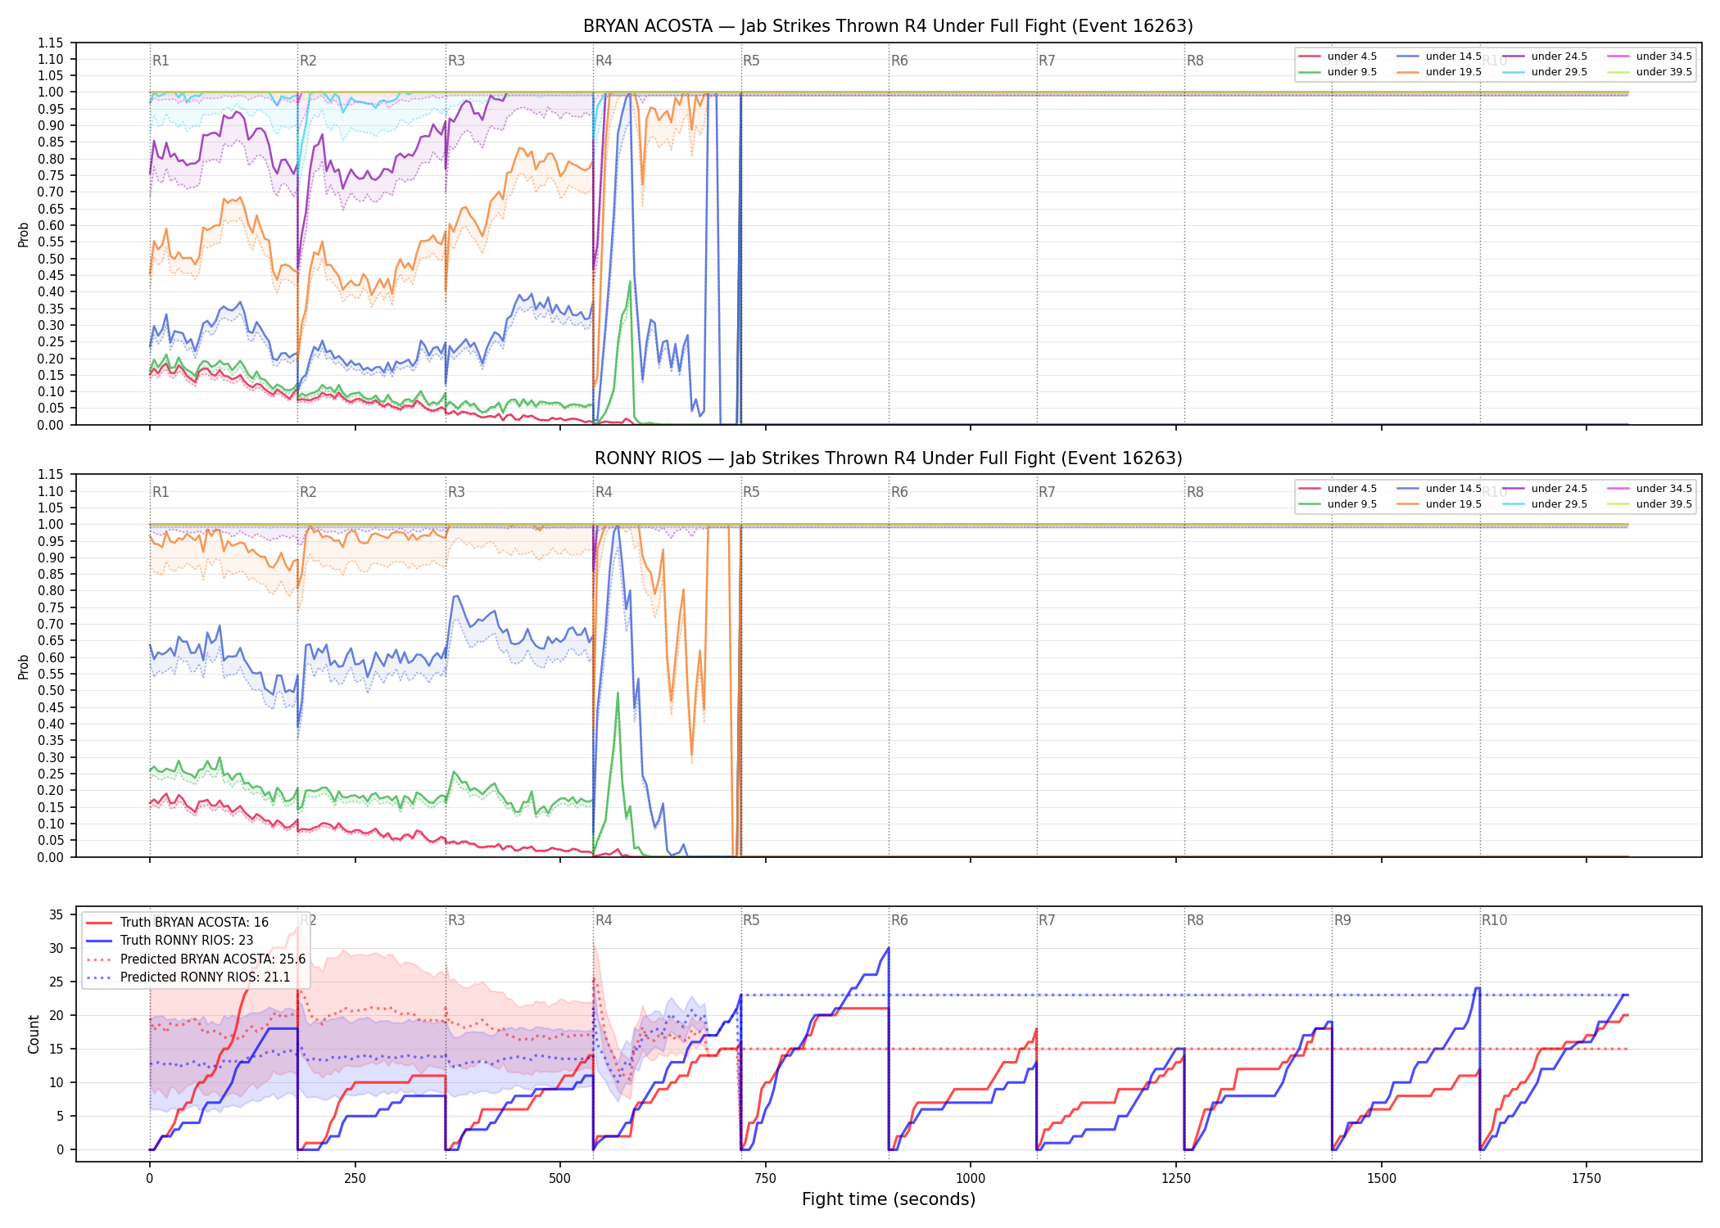Click the x-axis tick label '1000'
The height and width of the screenshot is (1228, 1720).
tap(971, 1179)
